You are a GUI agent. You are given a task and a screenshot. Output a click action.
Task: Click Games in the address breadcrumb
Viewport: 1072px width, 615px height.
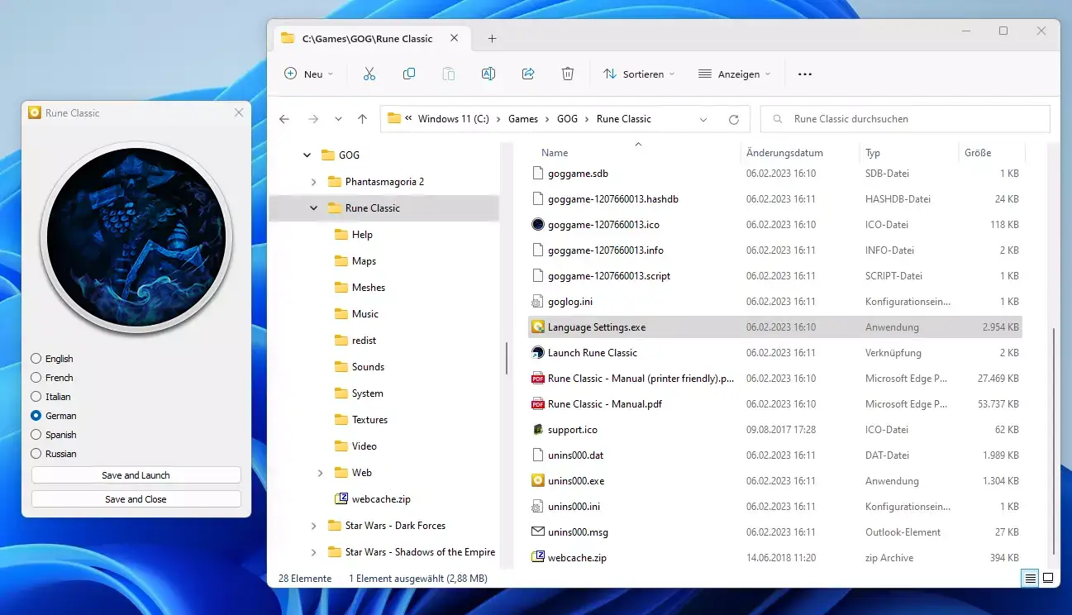coord(523,119)
